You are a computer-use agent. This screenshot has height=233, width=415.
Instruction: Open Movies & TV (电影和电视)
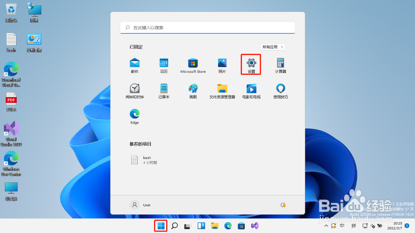251,91
